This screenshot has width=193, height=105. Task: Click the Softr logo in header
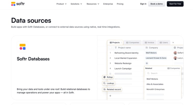[18, 4]
